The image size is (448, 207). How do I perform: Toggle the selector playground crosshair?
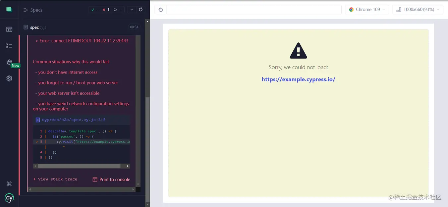[161, 10]
